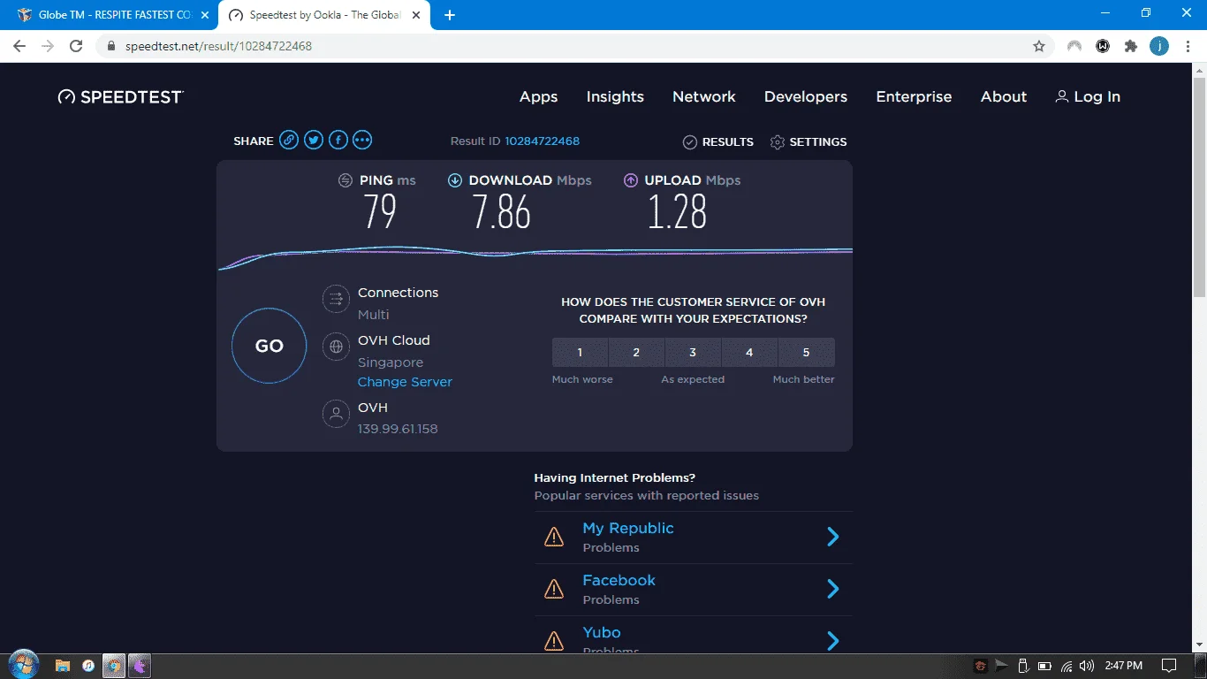Open the Windows Start menu
Viewport: 1207px width, 679px height.
click(23, 665)
